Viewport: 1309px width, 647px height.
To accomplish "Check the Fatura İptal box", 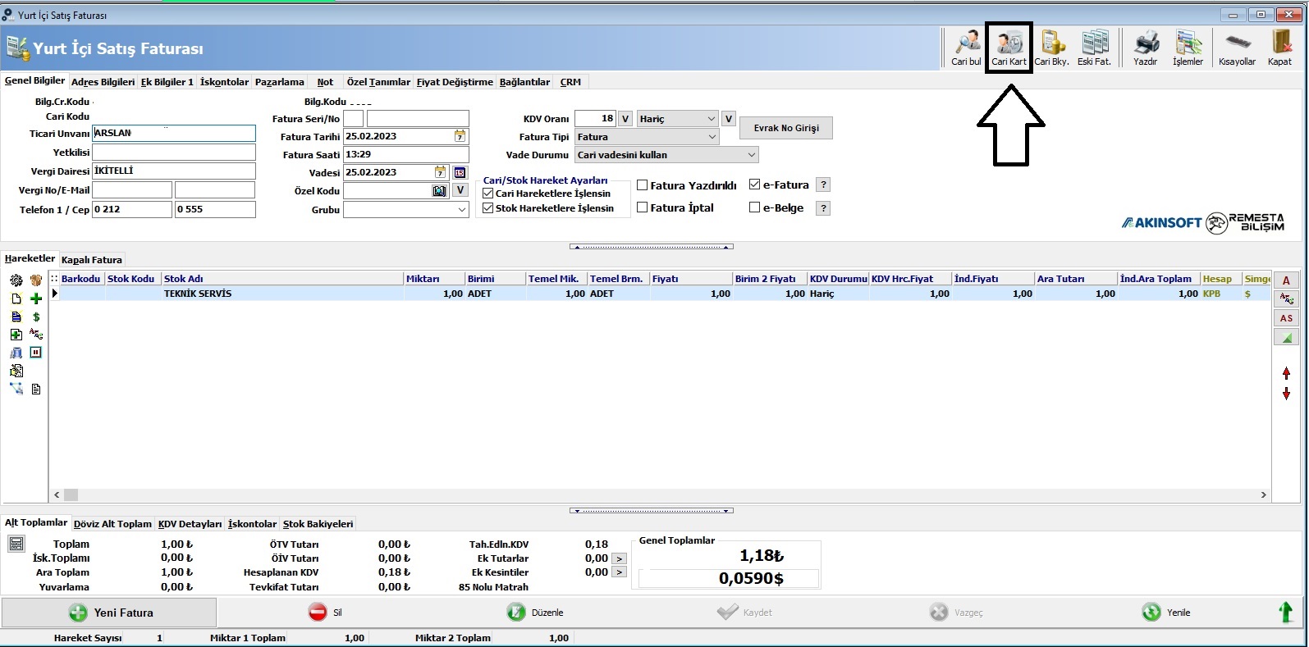I will (643, 207).
